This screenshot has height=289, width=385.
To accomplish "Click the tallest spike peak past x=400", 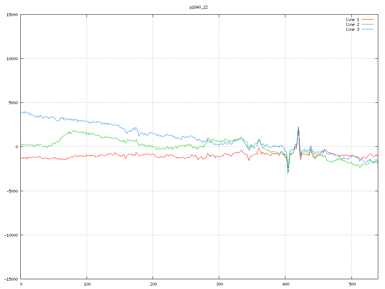I will [x=299, y=127].
